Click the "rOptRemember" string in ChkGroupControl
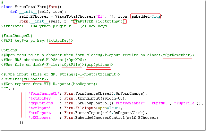206x131 pixels. [x=129, y=103]
